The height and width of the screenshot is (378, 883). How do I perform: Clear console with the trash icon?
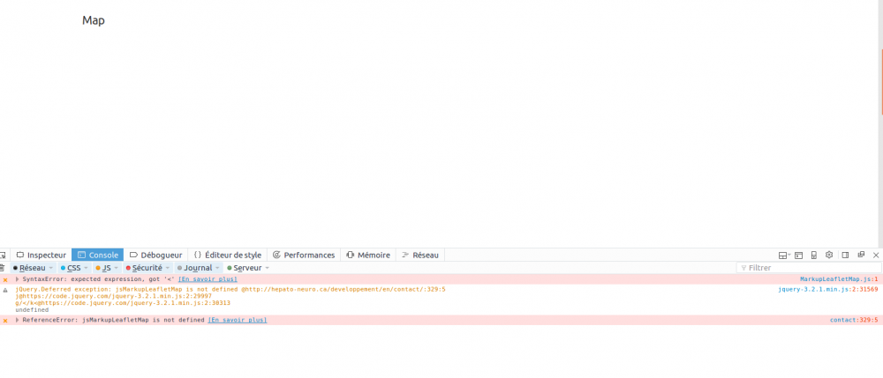coord(4,268)
